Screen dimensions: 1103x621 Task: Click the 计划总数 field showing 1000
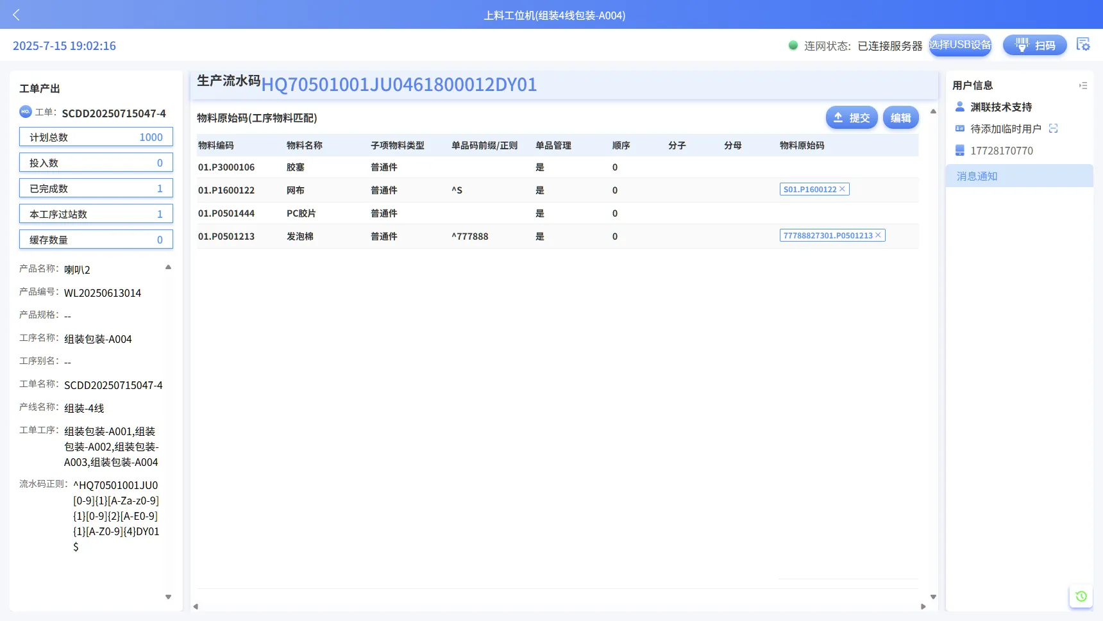pyautogui.click(x=96, y=137)
